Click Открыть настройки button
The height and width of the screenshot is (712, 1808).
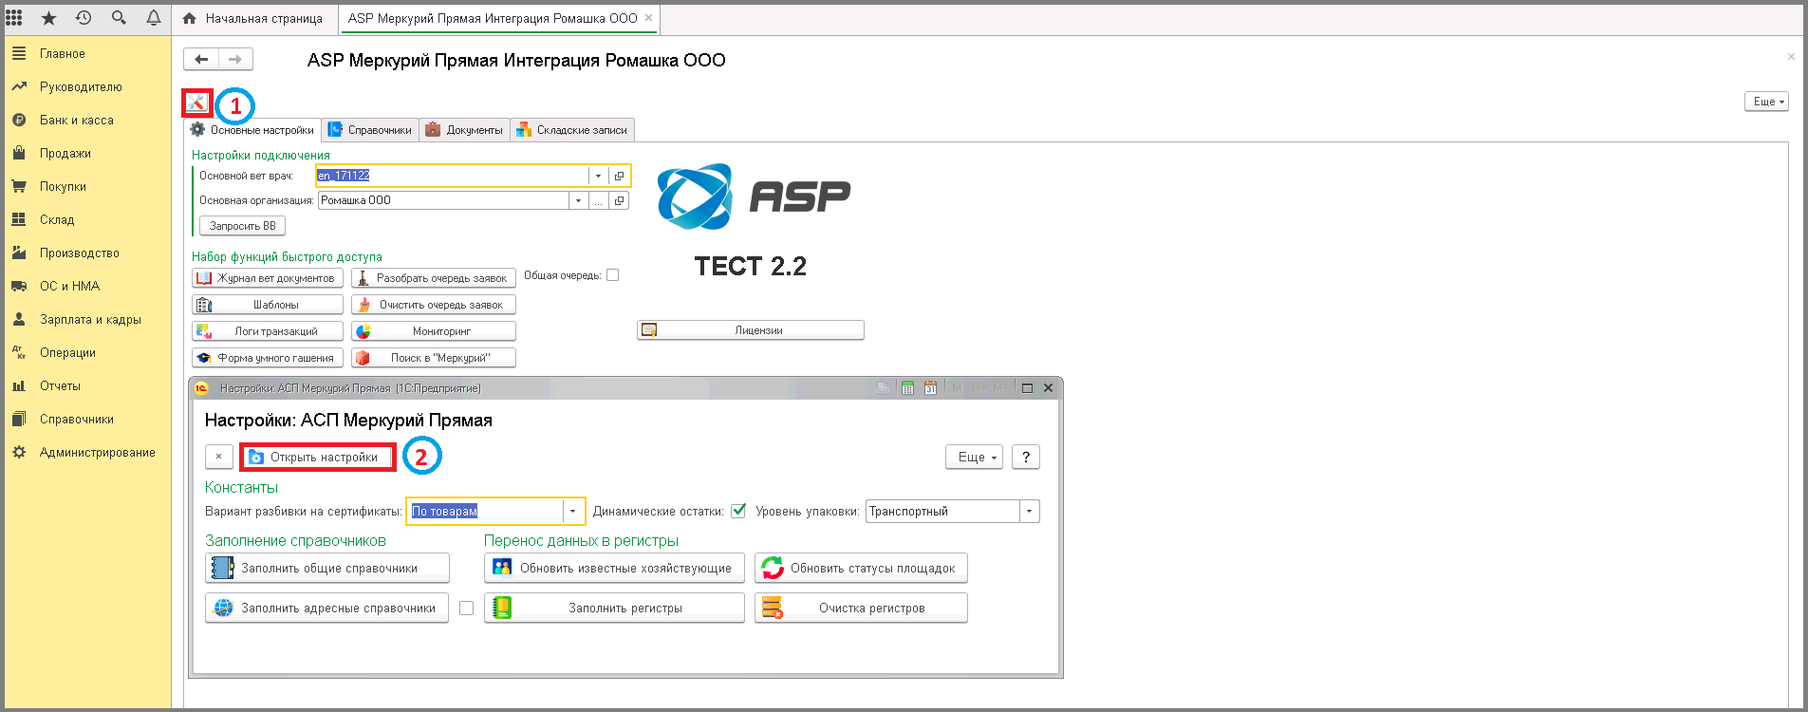pyautogui.click(x=317, y=458)
